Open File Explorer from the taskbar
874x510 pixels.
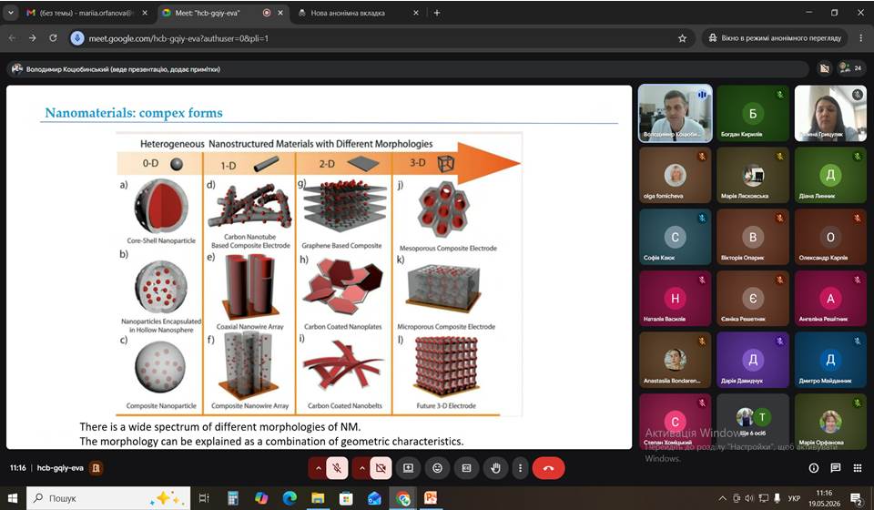tap(318, 498)
